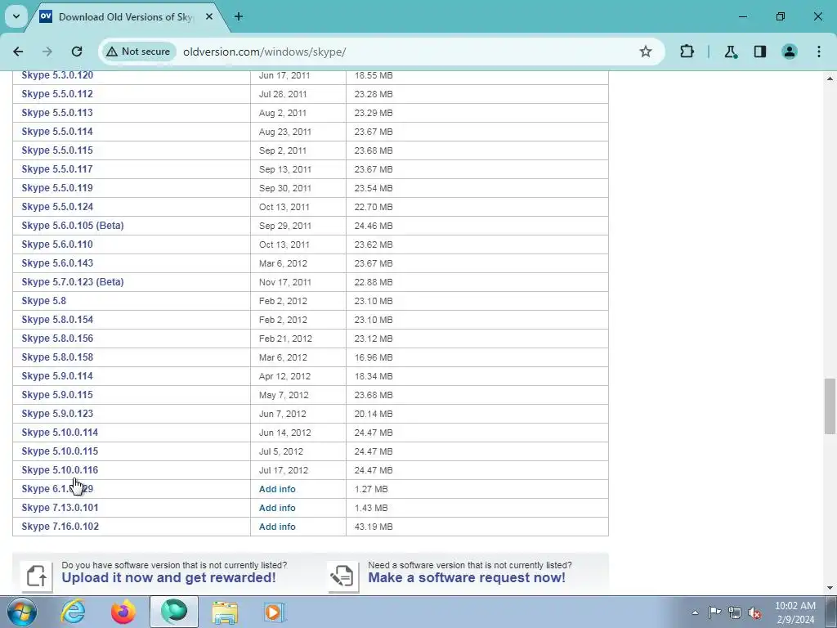Open the Skype 5.8.0.156 link

coord(57,338)
